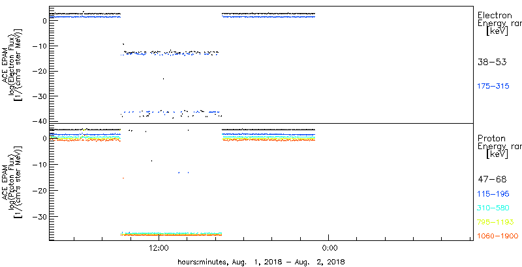Click the -30 tick label on proton plot

pyautogui.click(x=40, y=216)
